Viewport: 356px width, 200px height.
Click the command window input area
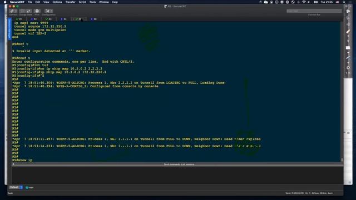coord(177,175)
